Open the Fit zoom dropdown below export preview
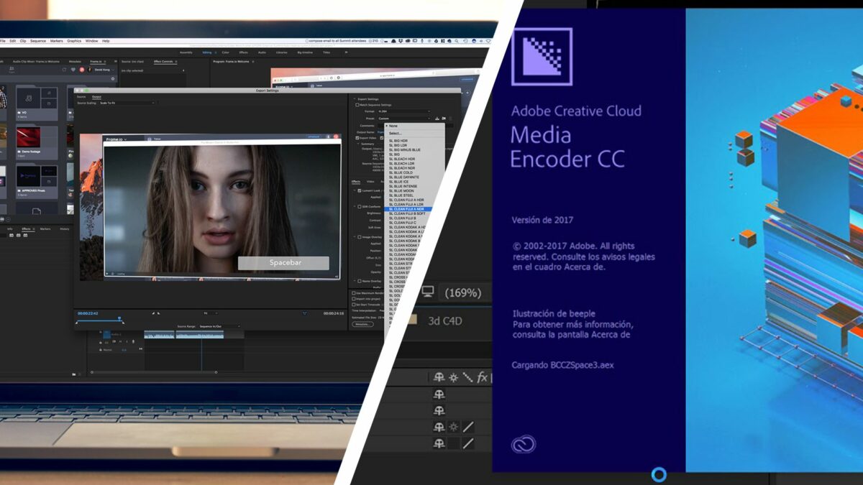The width and height of the screenshot is (863, 485). coord(211,313)
